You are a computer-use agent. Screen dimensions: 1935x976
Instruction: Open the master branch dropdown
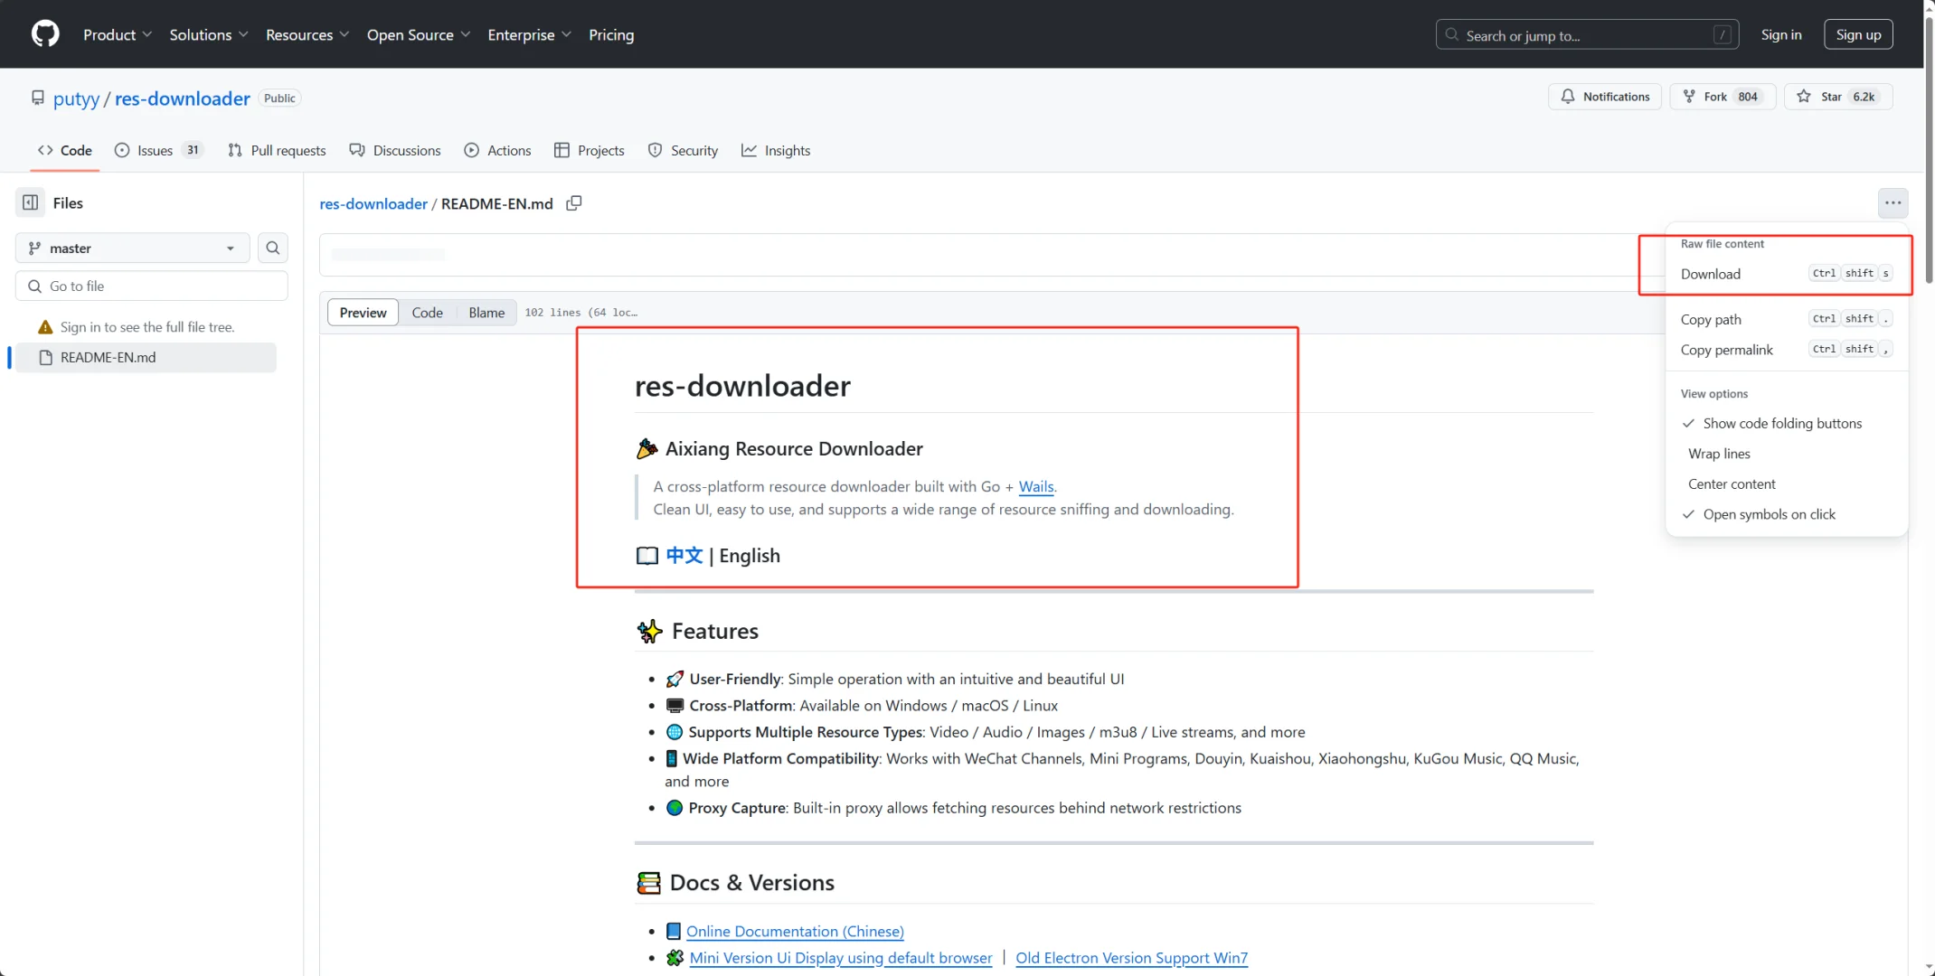pos(132,248)
